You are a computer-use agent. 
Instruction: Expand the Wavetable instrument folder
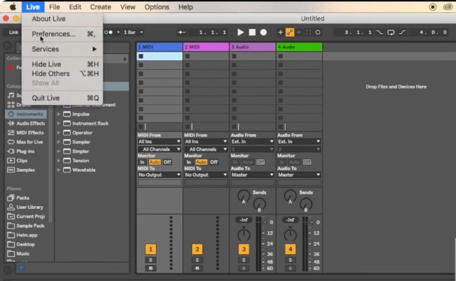pos(58,170)
